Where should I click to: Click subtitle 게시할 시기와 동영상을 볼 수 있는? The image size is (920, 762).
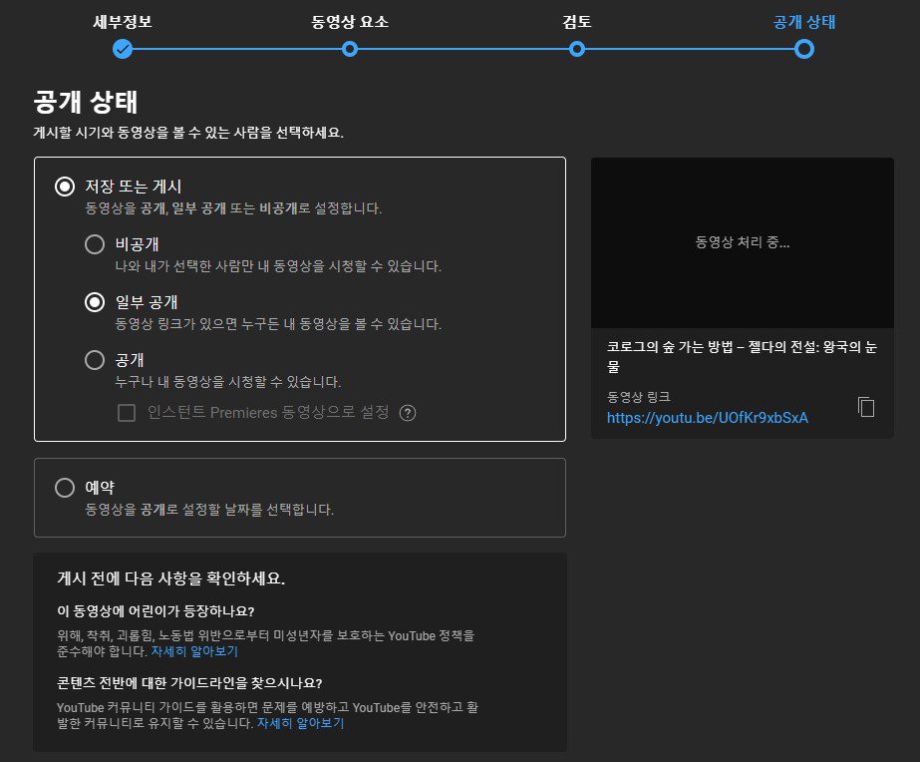pyautogui.click(x=188, y=132)
